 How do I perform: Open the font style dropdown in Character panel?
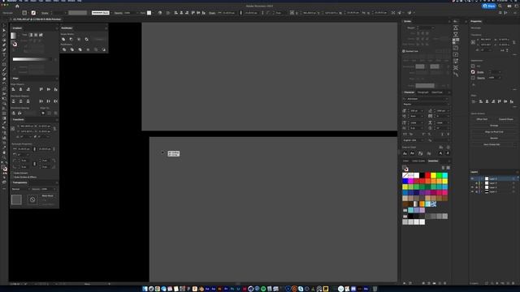pyautogui.click(x=426, y=105)
